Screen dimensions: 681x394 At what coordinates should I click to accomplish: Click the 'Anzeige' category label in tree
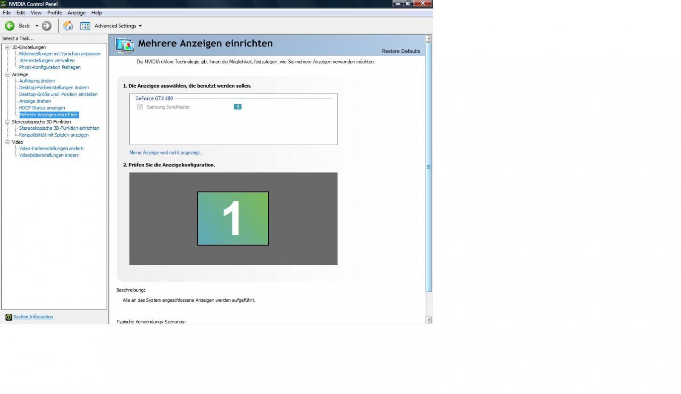click(x=20, y=74)
